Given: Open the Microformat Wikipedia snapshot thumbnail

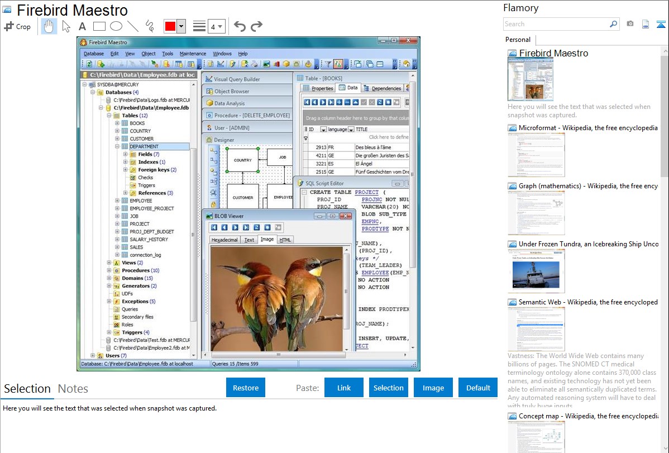Looking at the screenshot, I should (536, 155).
